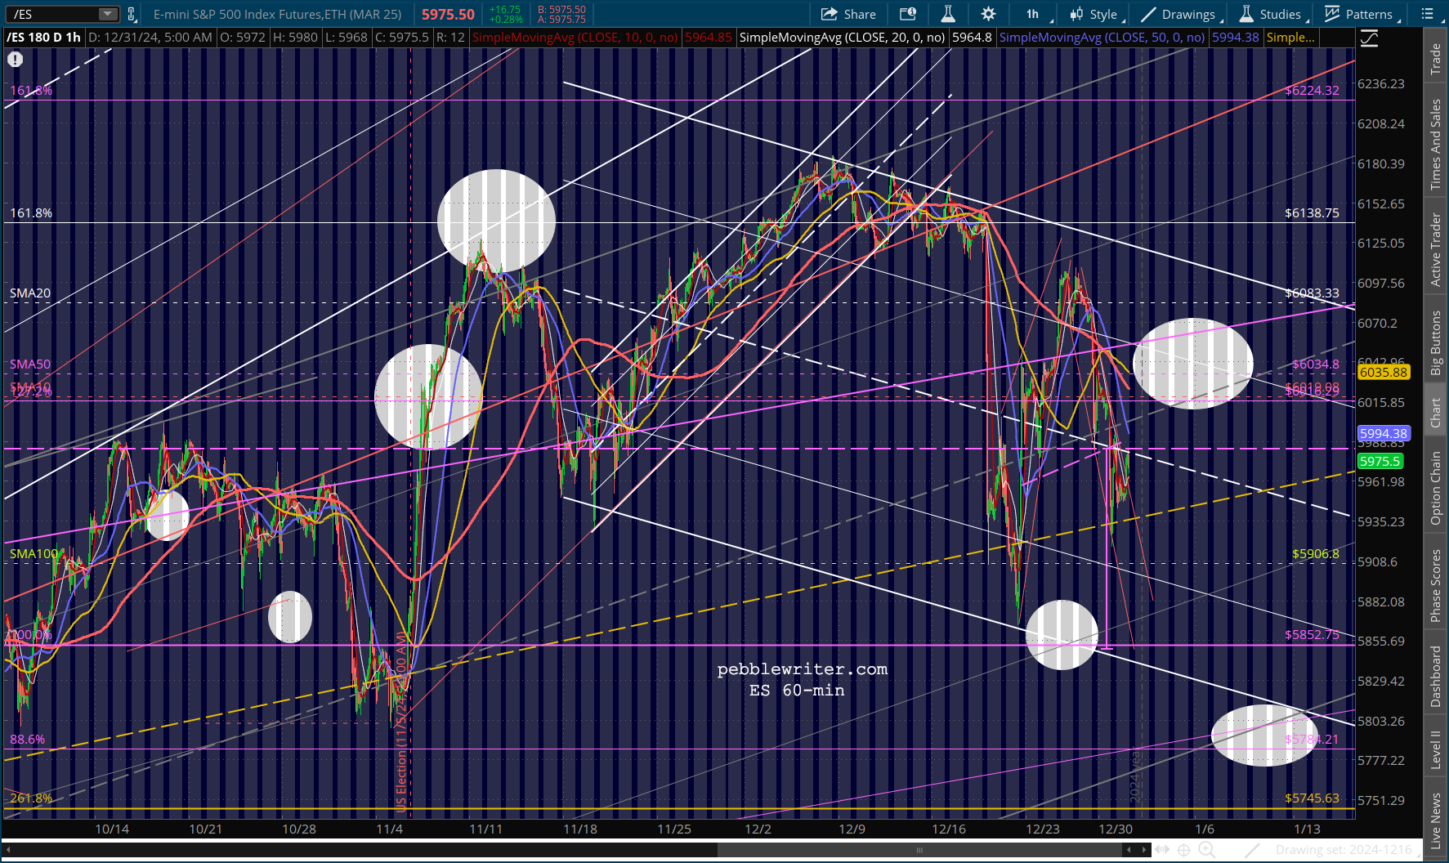The image size is (1449, 863).
Task: Click the Share button in the toolbar
Action: tap(848, 14)
